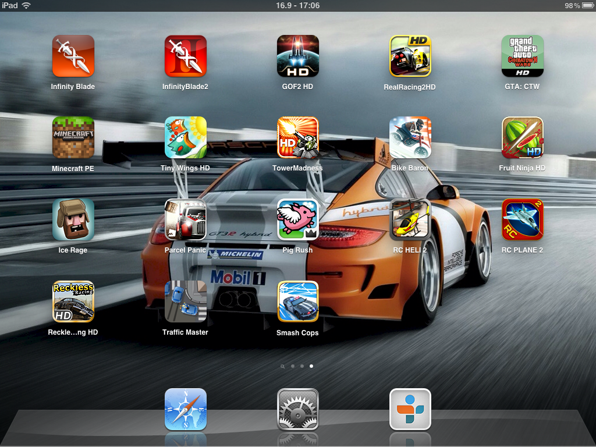This screenshot has height=447, width=596.
Task: Open Tiny Wings HD
Action: 186,137
